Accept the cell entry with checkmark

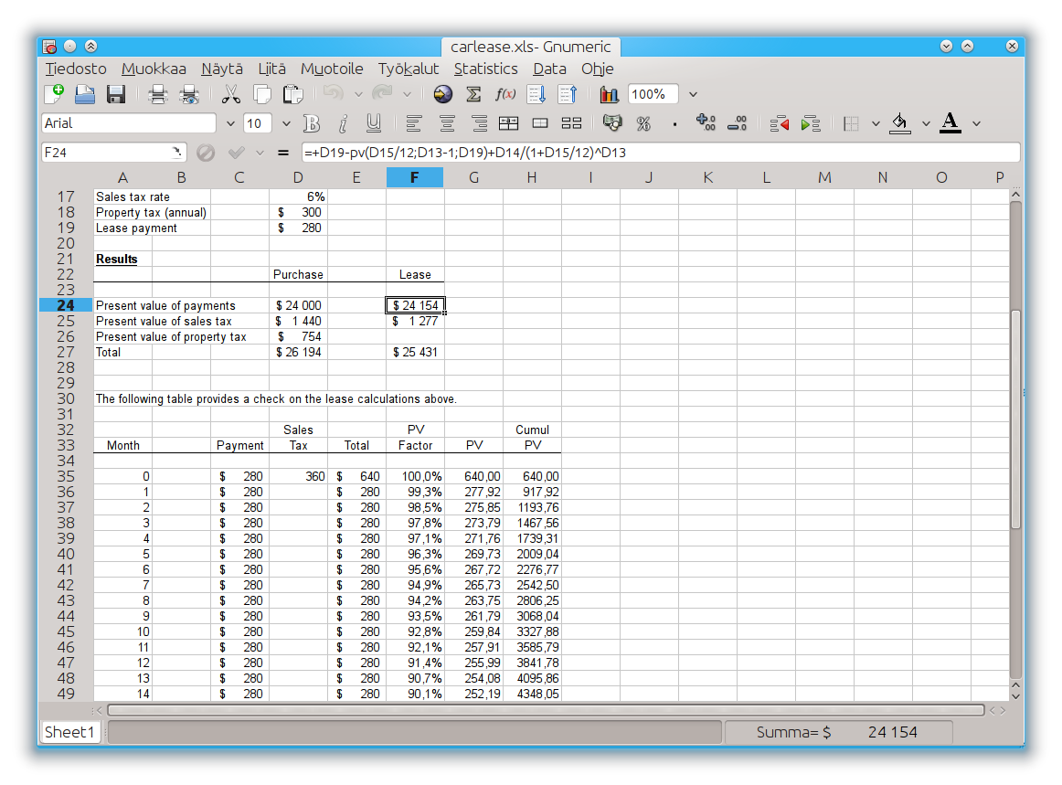point(237,154)
